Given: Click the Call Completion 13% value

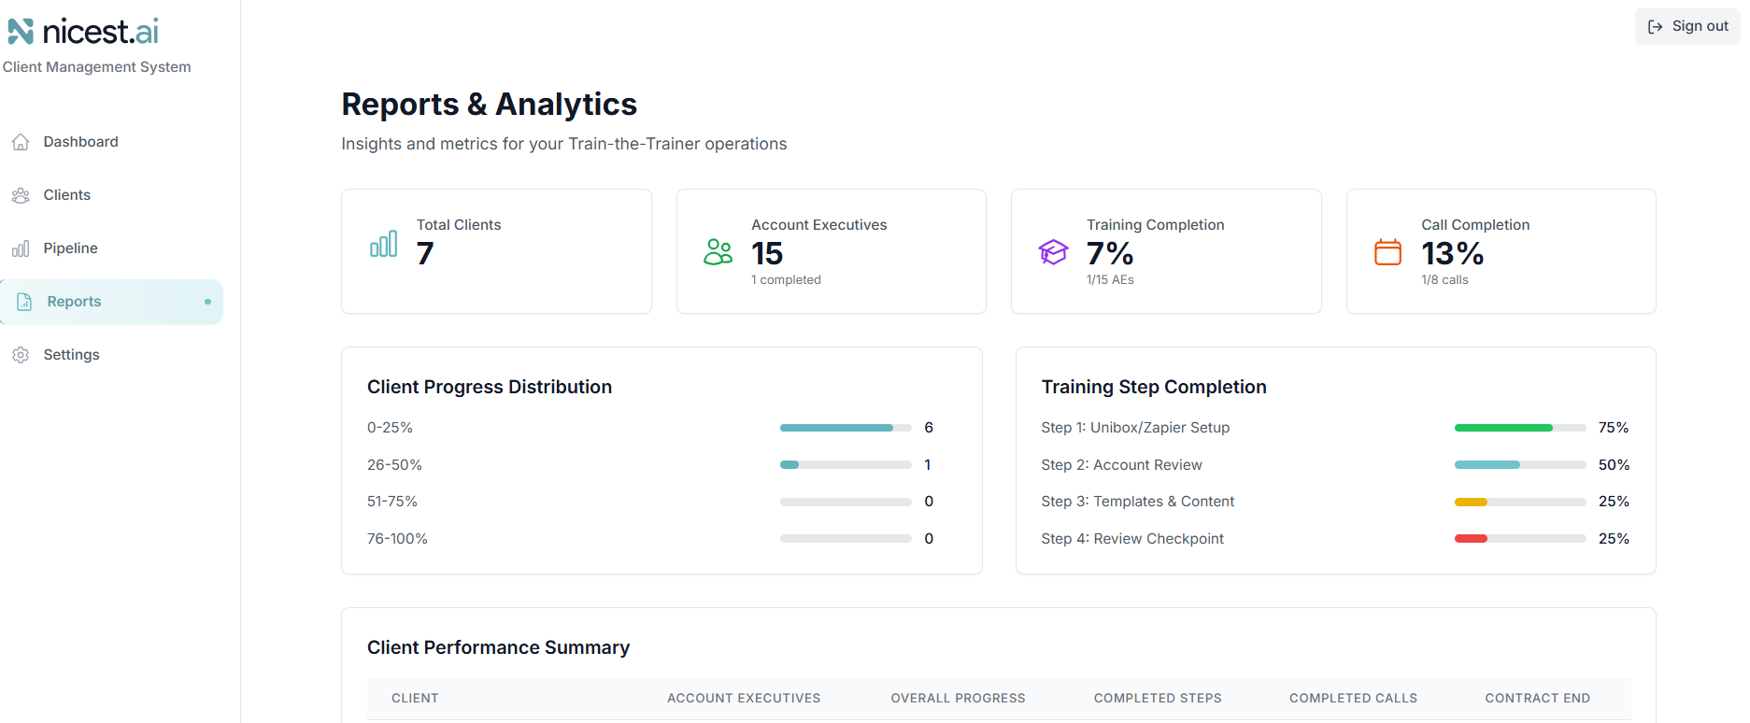Looking at the screenshot, I should [1453, 253].
